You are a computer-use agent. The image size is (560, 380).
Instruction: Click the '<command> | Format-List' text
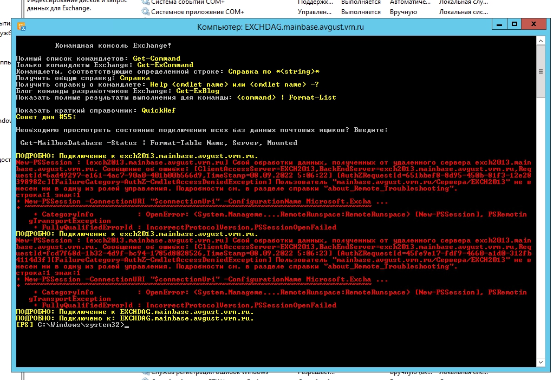286,97
